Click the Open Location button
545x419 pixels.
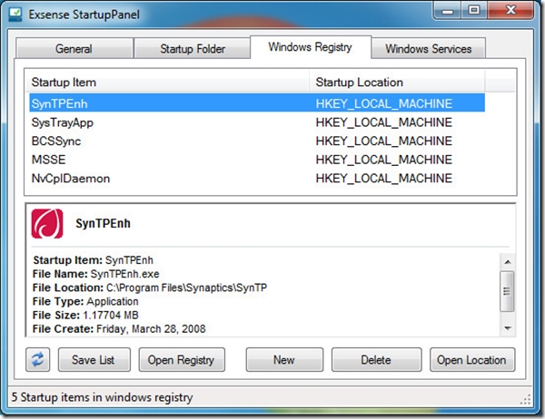(472, 360)
